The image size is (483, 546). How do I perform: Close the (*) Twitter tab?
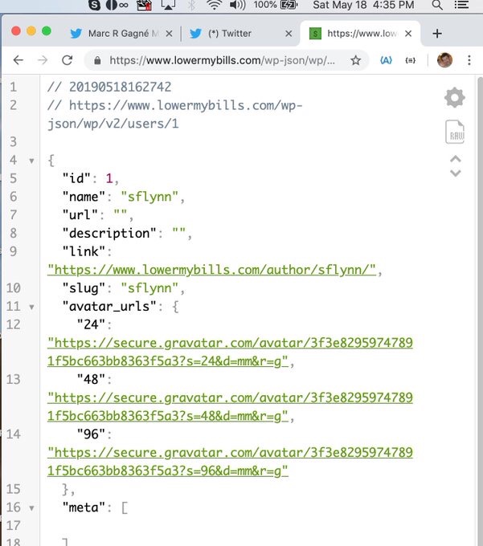(x=289, y=34)
